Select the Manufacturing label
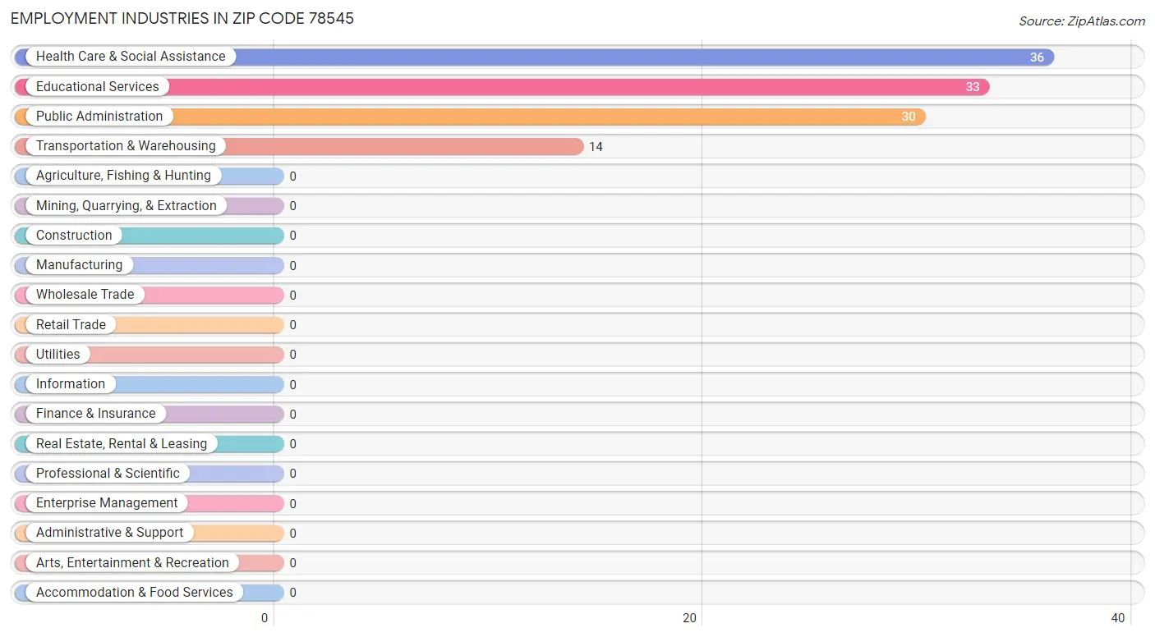 [x=79, y=264]
